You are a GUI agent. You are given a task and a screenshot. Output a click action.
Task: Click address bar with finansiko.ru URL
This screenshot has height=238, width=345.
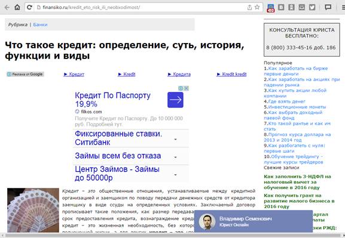[x=141, y=8]
